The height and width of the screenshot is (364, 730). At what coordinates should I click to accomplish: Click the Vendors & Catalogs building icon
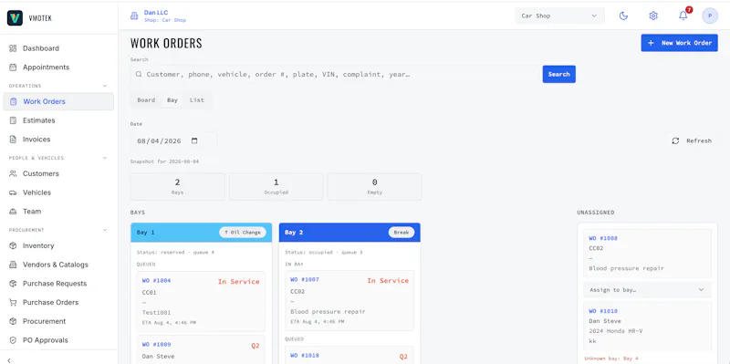pyautogui.click(x=13, y=265)
